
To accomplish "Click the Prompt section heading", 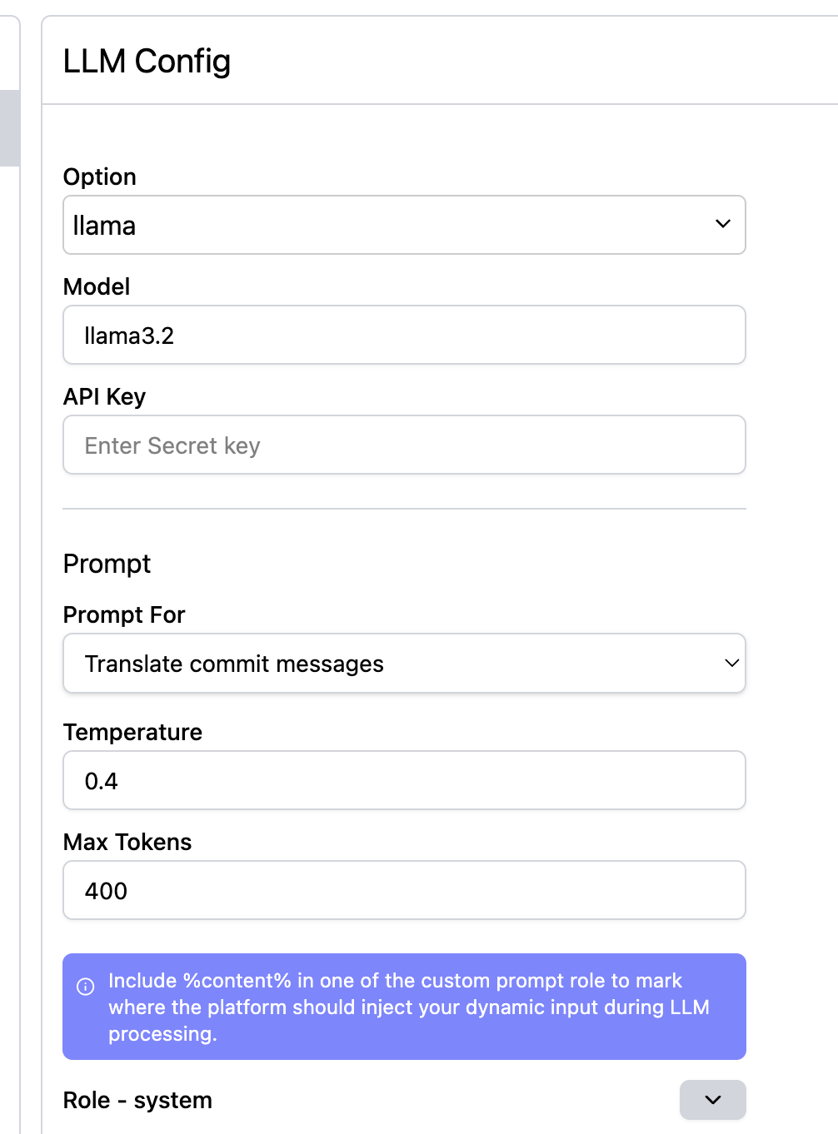I will 107,564.
